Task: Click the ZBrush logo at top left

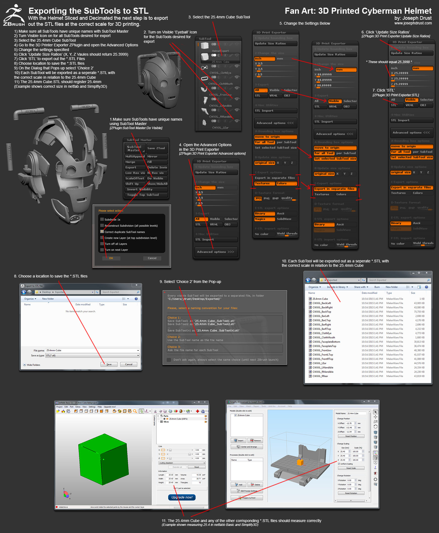Action: tap(14, 15)
